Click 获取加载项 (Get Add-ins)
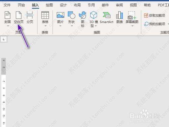This screenshot has width=169, height=127. [x=154, y=15]
